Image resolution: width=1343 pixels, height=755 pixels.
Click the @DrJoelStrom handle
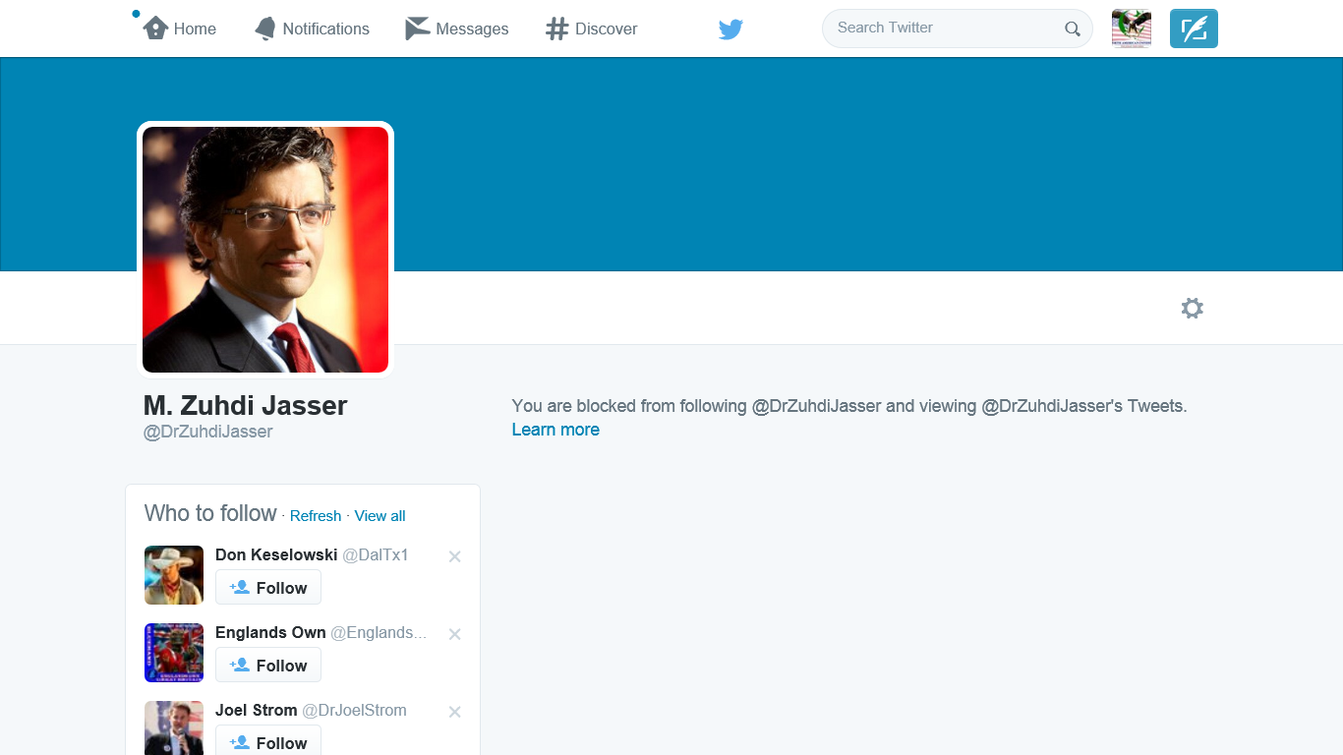pos(354,711)
